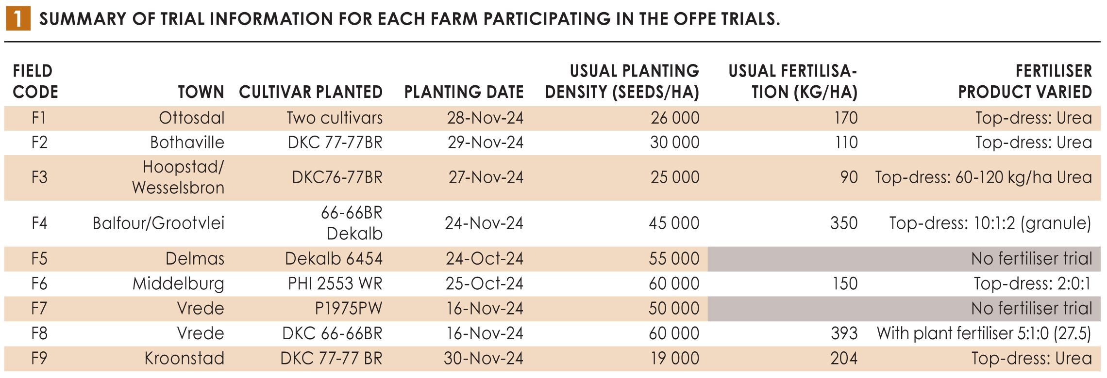
Task: Click the orange number 1 table badge
Action: click(x=18, y=19)
